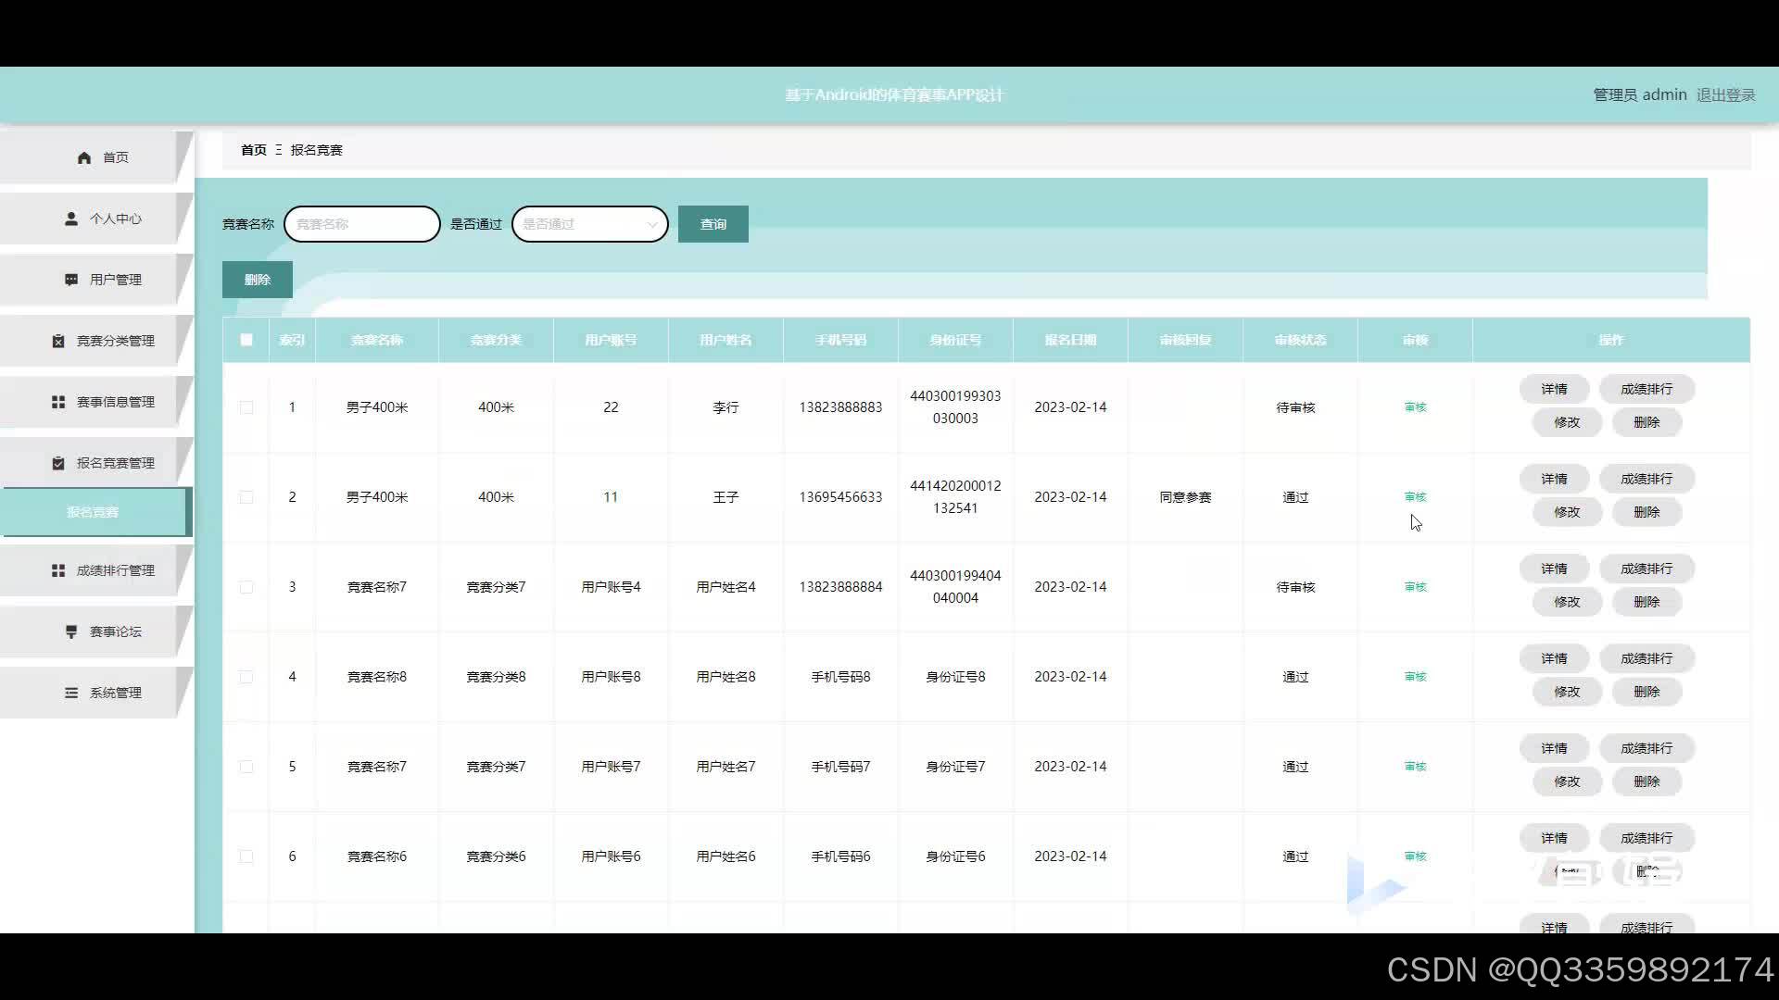Open 个人中心 in the sidebar menu
Screen dimensions: 1779x1000
(x=96, y=219)
